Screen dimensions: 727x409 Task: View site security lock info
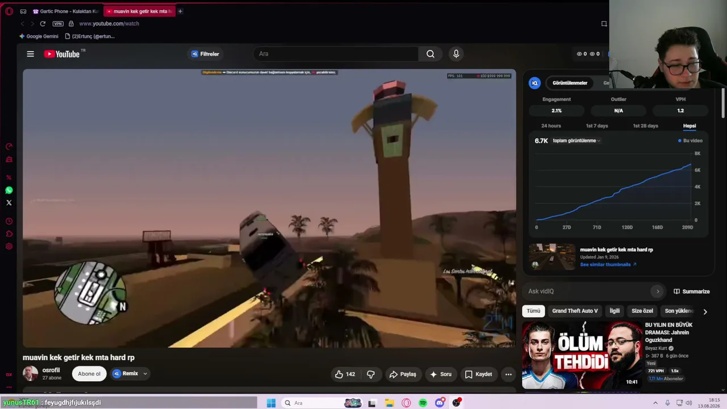pyautogui.click(x=71, y=24)
